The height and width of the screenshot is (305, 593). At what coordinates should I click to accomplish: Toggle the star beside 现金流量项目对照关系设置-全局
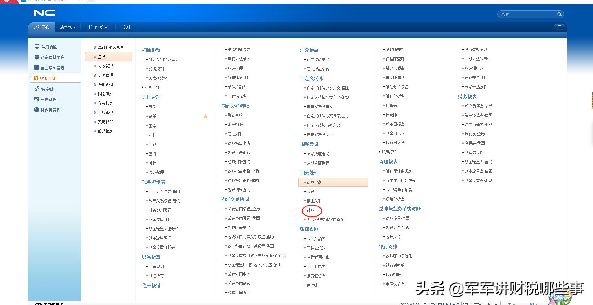(285, 256)
